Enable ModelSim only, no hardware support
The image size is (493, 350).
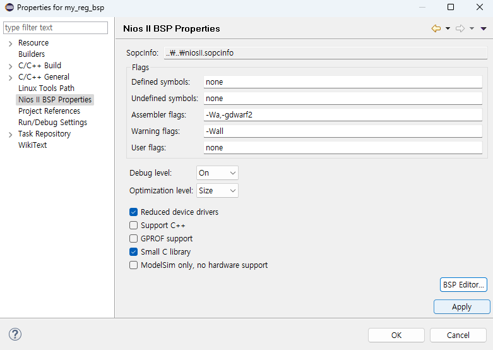click(133, 265)
